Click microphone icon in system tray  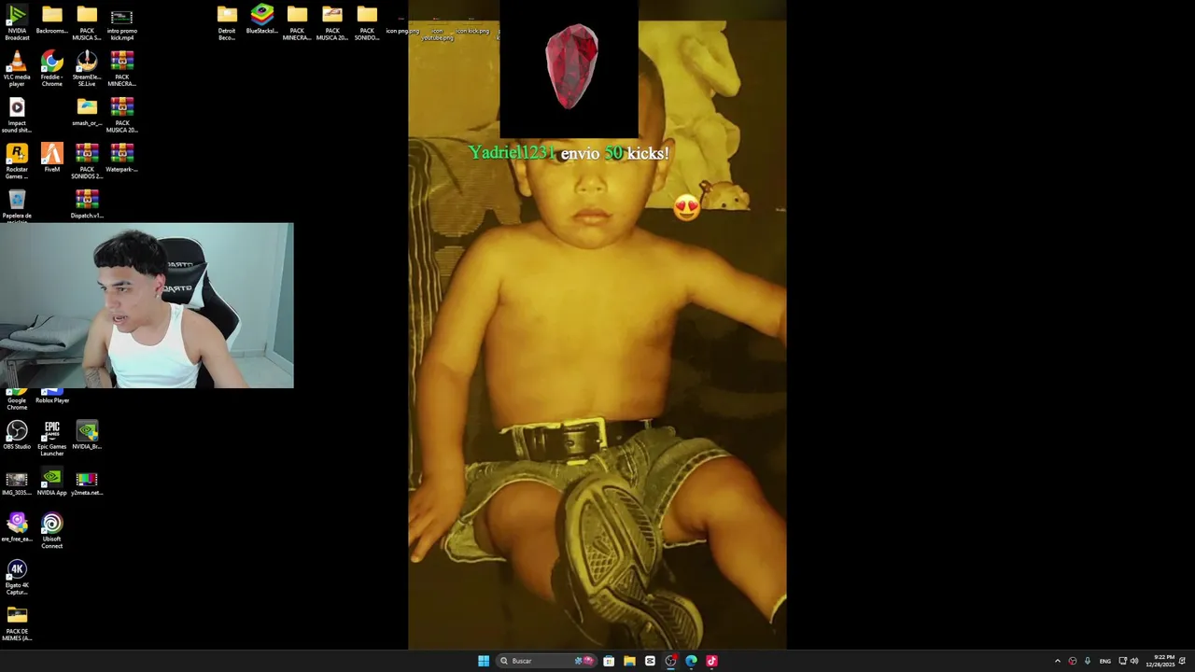[x=1087, y=661]
